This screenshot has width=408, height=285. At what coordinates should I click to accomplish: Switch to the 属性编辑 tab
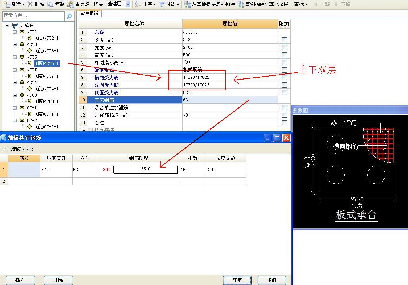(89, 13)
